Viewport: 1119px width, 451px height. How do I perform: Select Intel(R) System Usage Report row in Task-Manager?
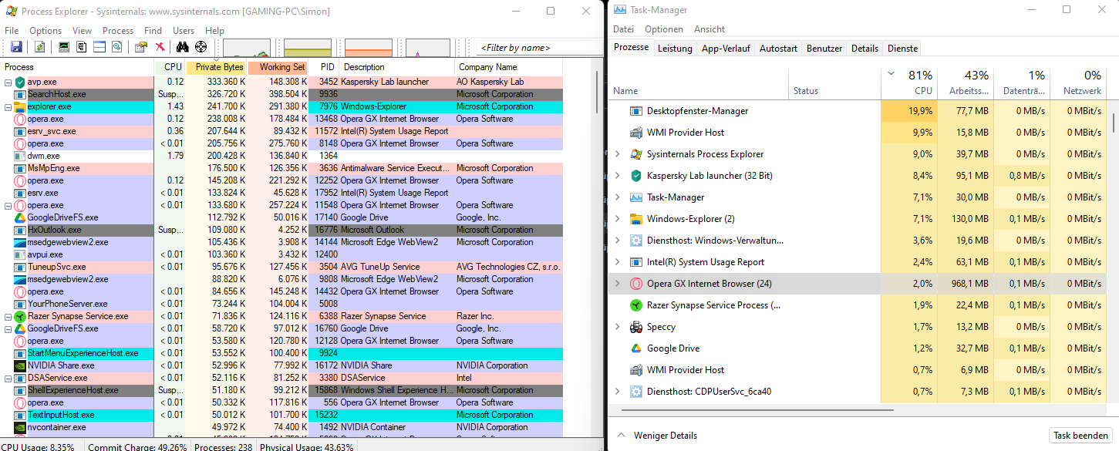(x=859, y=262)
